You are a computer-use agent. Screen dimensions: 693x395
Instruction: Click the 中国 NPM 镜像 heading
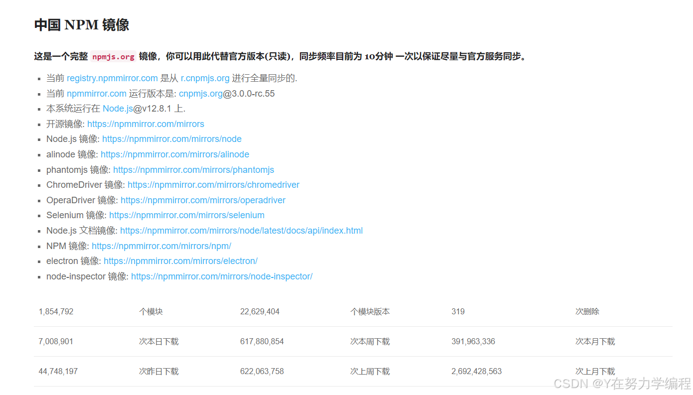(82, 25)
